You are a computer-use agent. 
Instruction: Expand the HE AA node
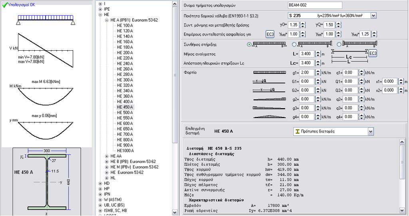(x=107, y=156)
